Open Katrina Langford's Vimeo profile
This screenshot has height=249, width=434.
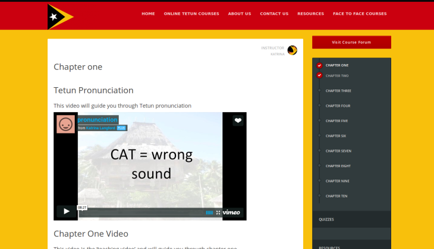[100, 128]
